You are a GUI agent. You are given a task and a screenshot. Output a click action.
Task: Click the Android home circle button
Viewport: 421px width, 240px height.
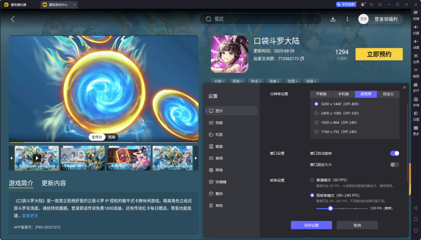416,219
